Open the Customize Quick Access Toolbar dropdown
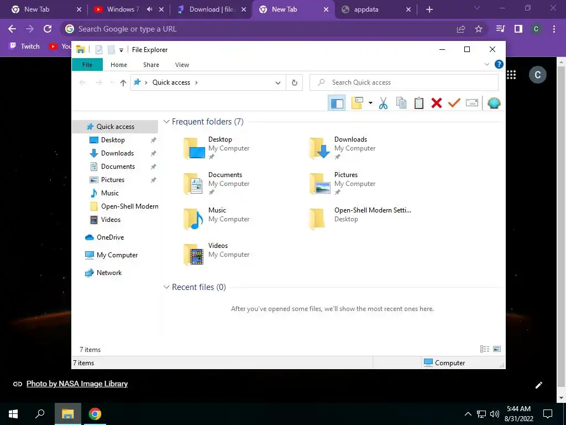Viewport: 566px width, 425px height. [121, 50]
